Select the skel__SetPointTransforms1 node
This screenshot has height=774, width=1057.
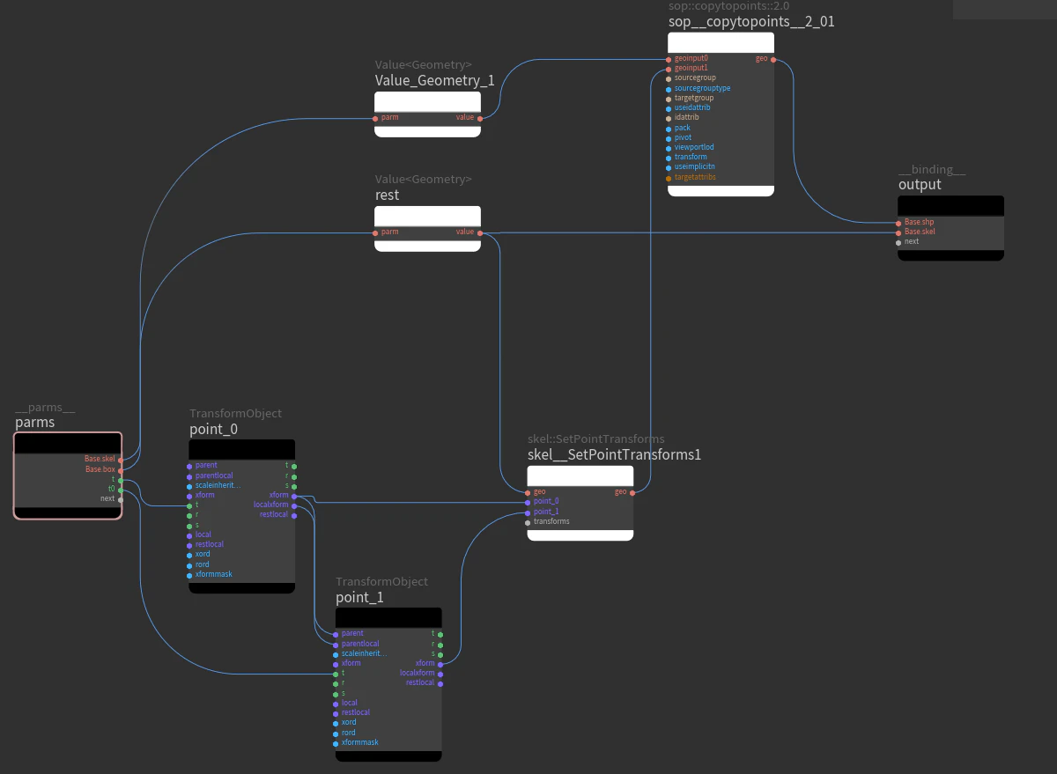click(x=580, y=503)
